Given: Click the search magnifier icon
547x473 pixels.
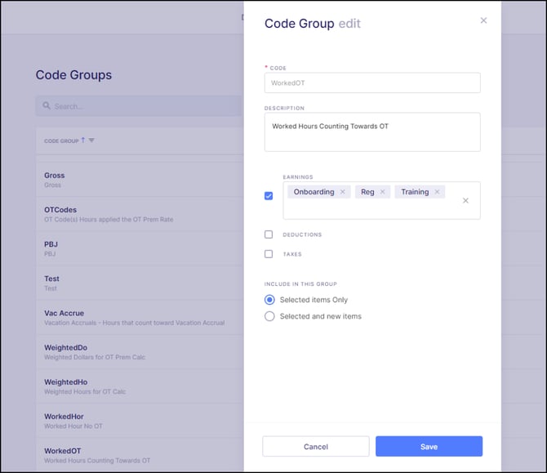Looking at the screenshot, I should pyautogui.click(x=47, y=105).
